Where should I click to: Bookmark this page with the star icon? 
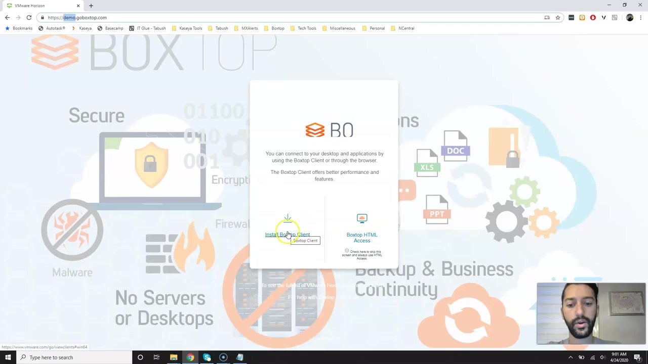click(x=558, y=18)
